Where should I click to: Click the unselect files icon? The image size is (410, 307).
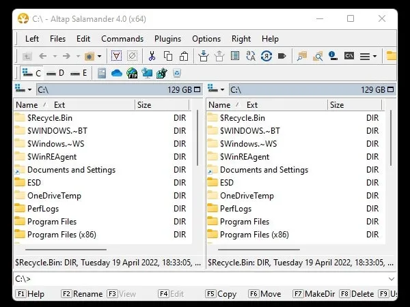point(133,56)
